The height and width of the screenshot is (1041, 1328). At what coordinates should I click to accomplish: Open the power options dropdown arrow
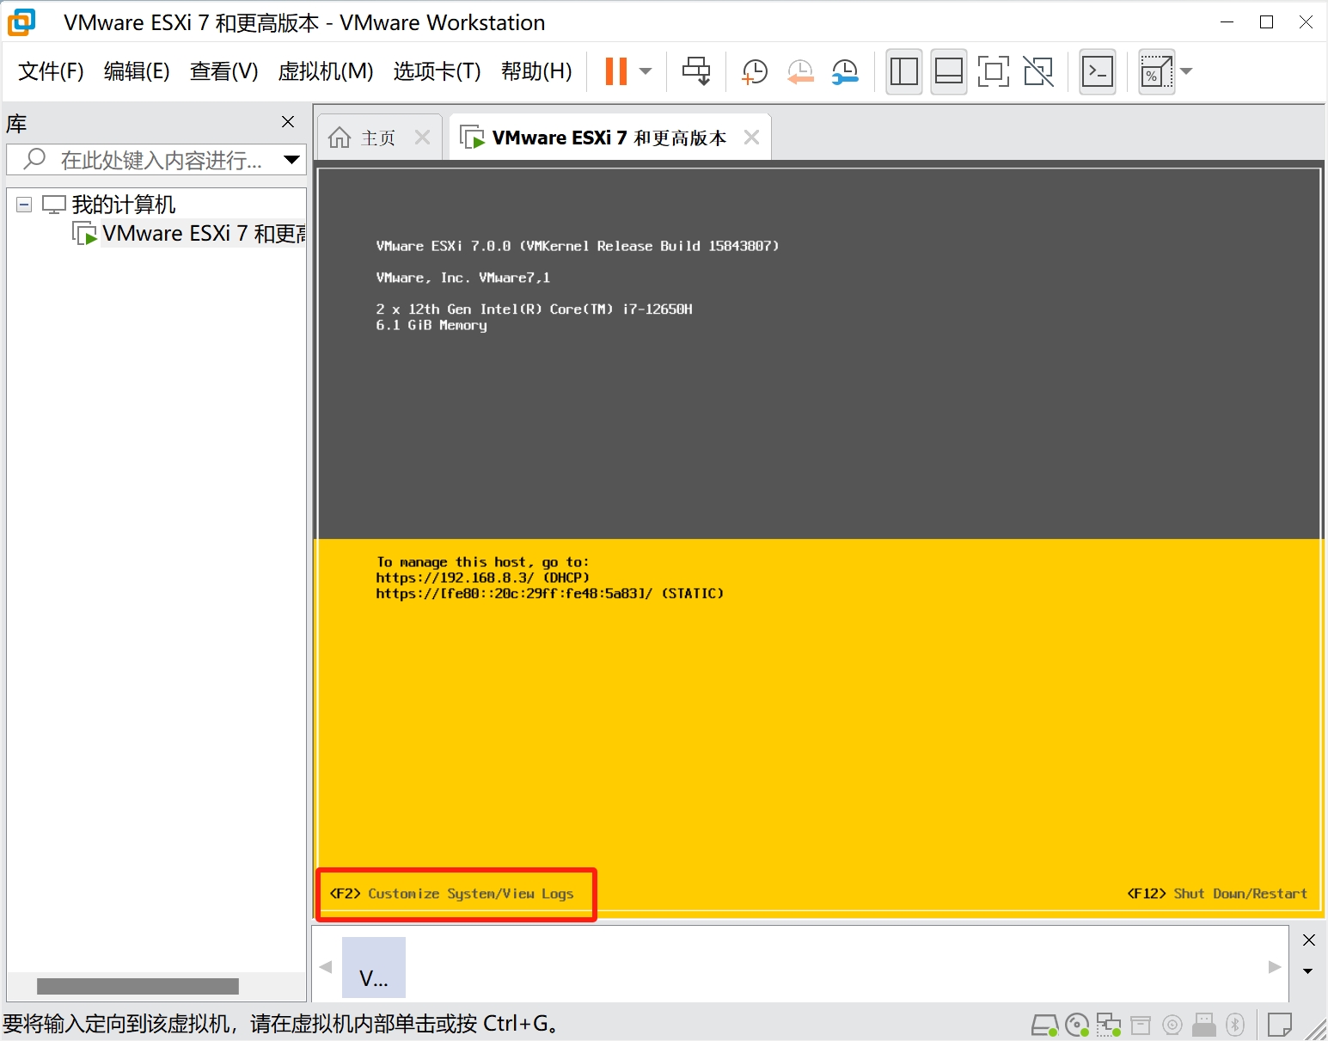click(x=646, y=71)
